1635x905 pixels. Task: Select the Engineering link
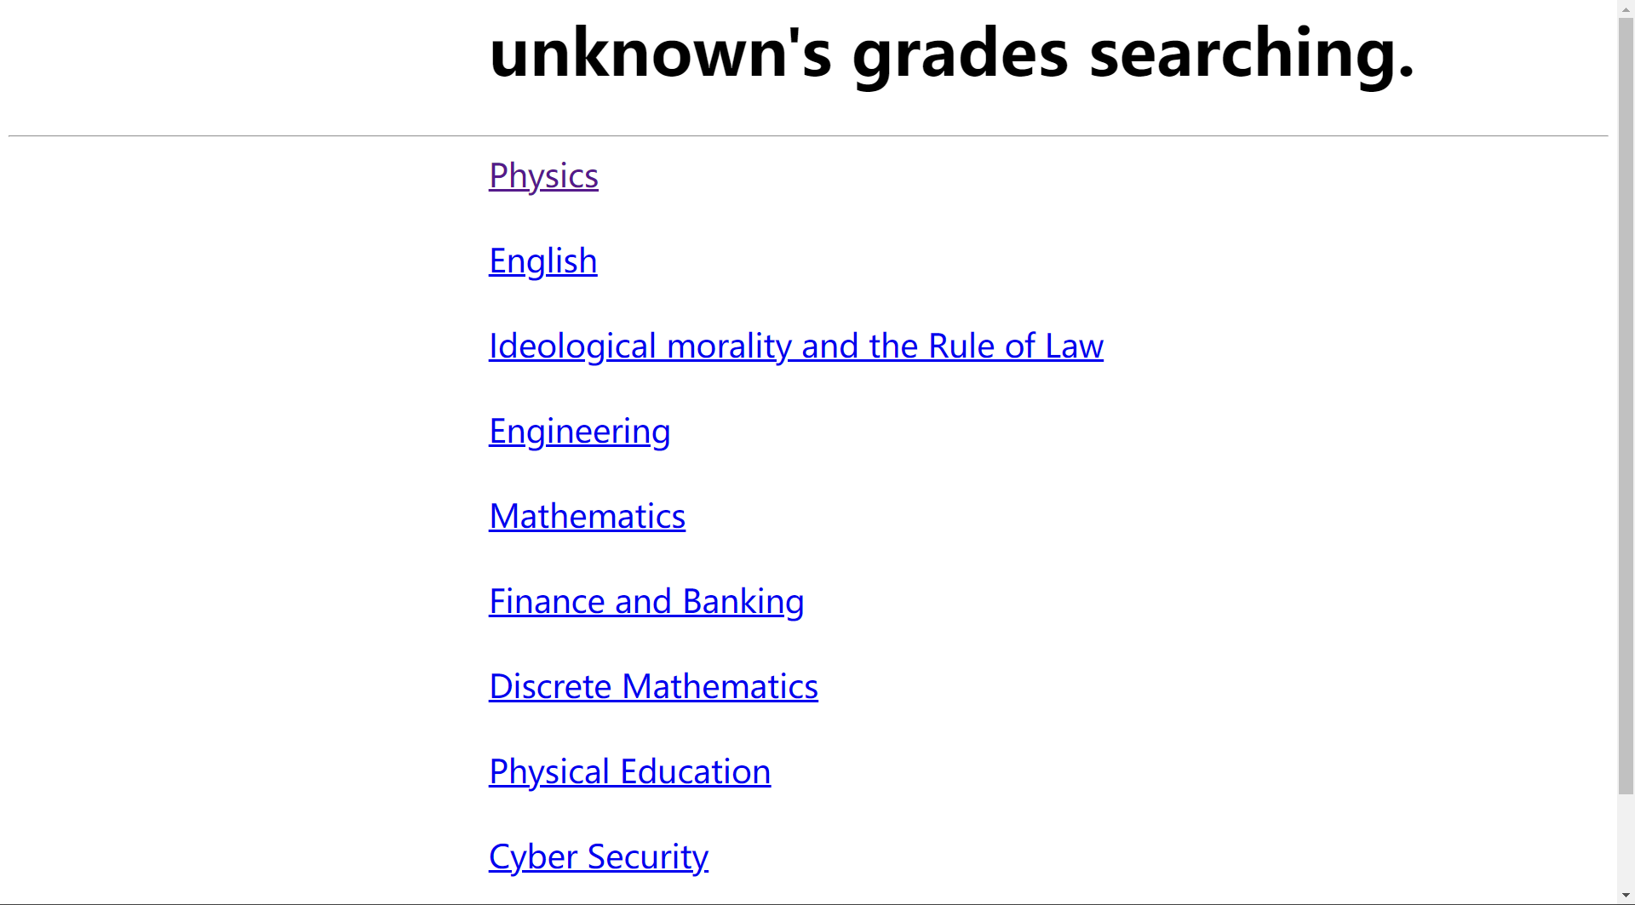coord(579,432)
